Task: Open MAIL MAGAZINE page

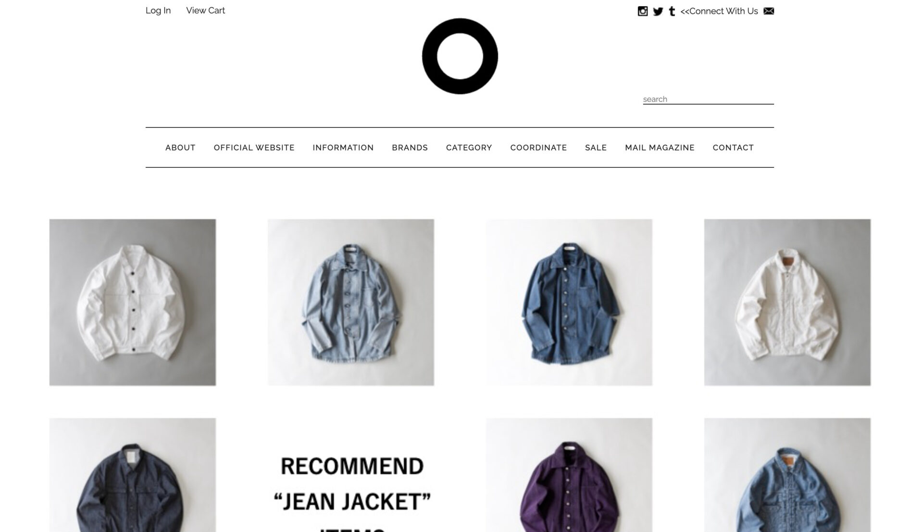Action: [x=660, y=148]
